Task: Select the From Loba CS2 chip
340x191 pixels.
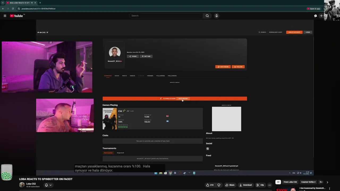Action: pyautogui.click(x=290, y=182)
